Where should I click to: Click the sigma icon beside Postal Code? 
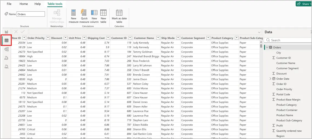[x=274, y=94]
